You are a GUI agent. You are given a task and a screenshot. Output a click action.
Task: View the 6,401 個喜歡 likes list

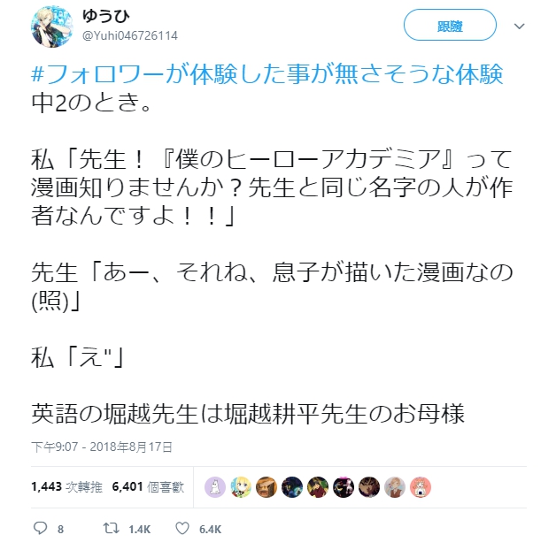148,487
